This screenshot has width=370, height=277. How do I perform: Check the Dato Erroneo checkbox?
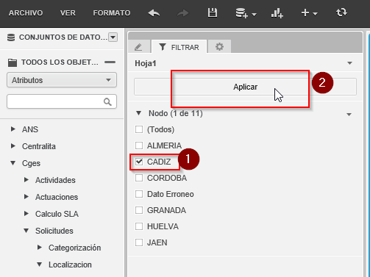(139, 194)
